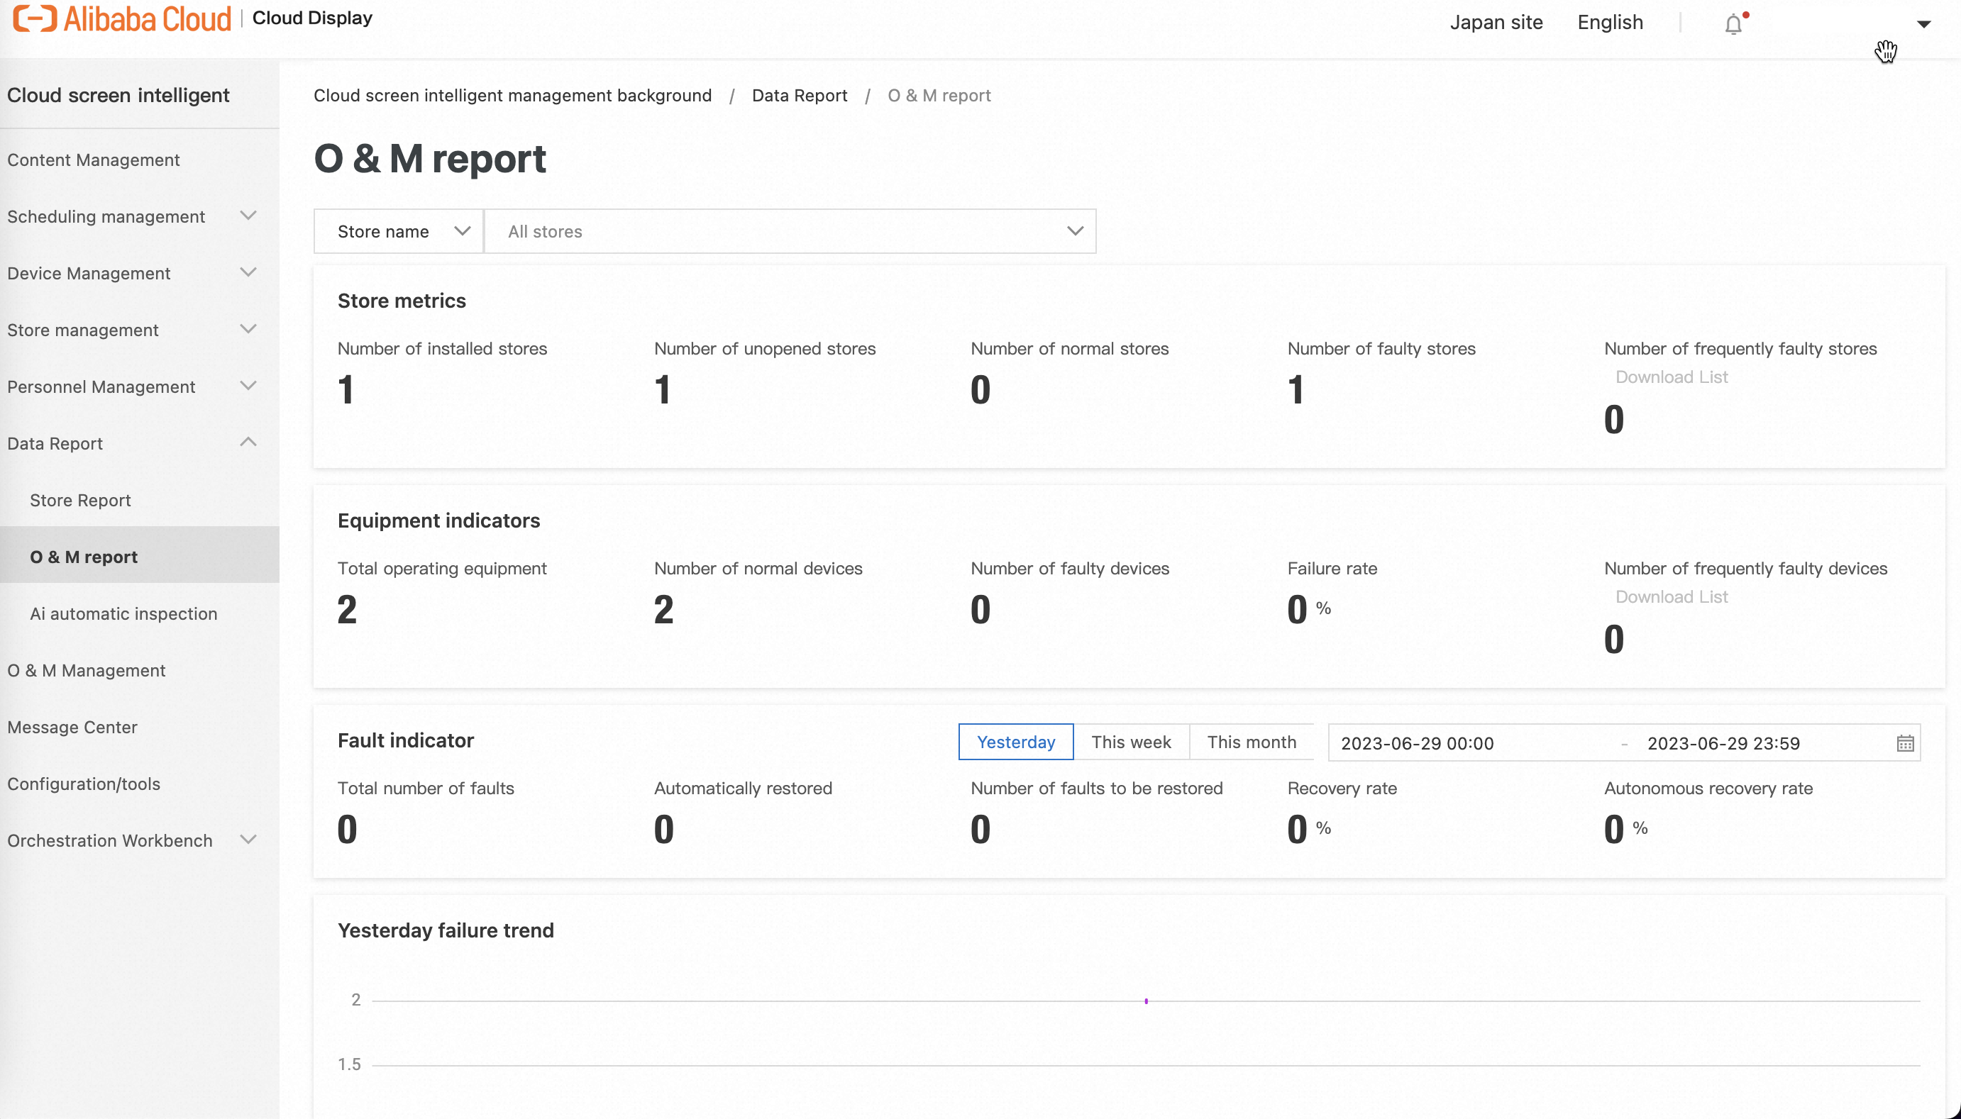1961x1119 pixels.
Task: Open All stores selector dropdown
Action: (790, 231)
